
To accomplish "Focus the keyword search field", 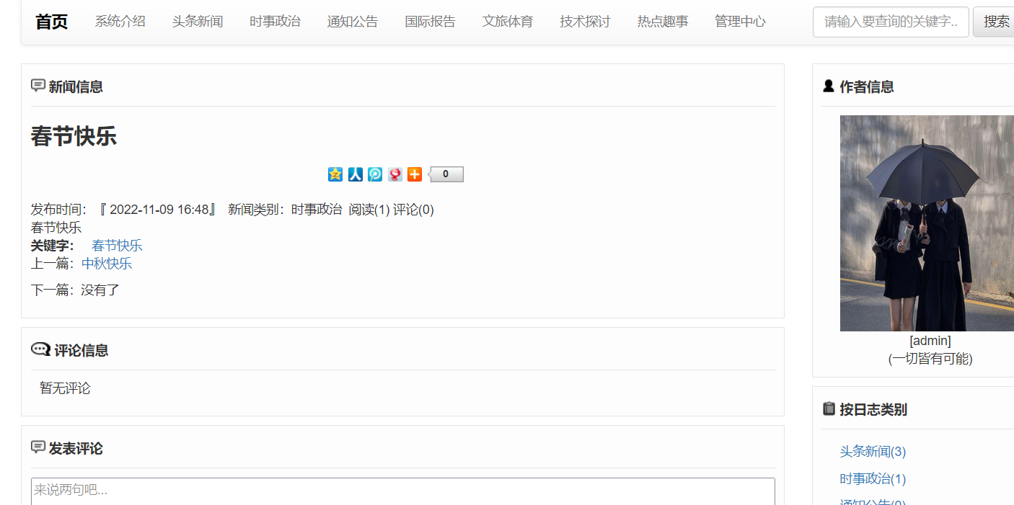I will [x=891, y=22].
